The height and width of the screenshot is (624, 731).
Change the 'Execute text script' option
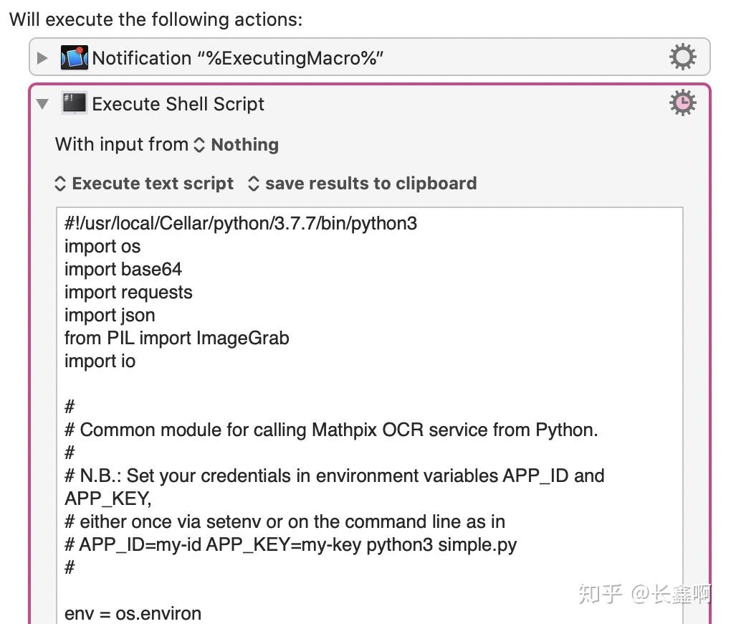pyautogui.click(x=143, y=183)
